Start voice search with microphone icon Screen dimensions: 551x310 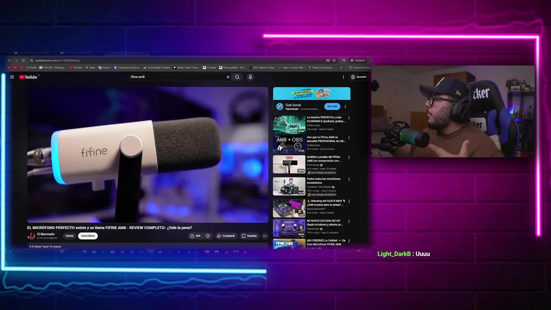250,77
